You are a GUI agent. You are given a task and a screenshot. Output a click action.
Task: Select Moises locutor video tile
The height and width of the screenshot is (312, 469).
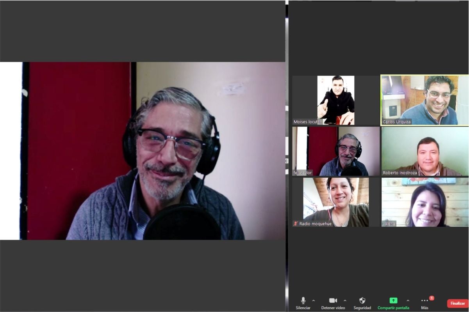click(x=336, y=100)
